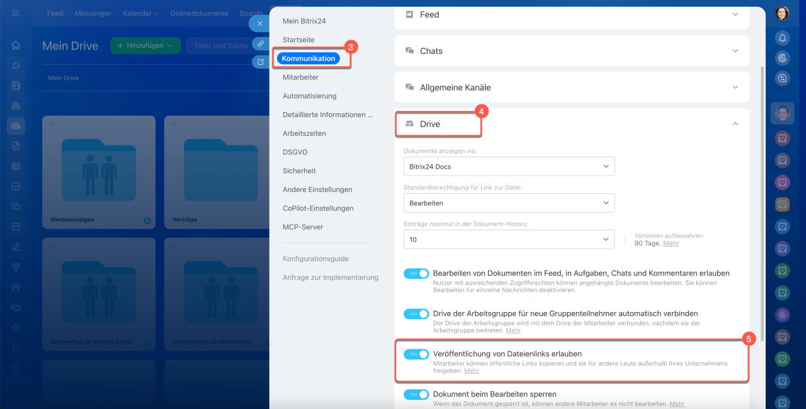The image size is (806, 409).
Task: Open the e-signature pen icon in left sidebar
Action: point(16,247)
